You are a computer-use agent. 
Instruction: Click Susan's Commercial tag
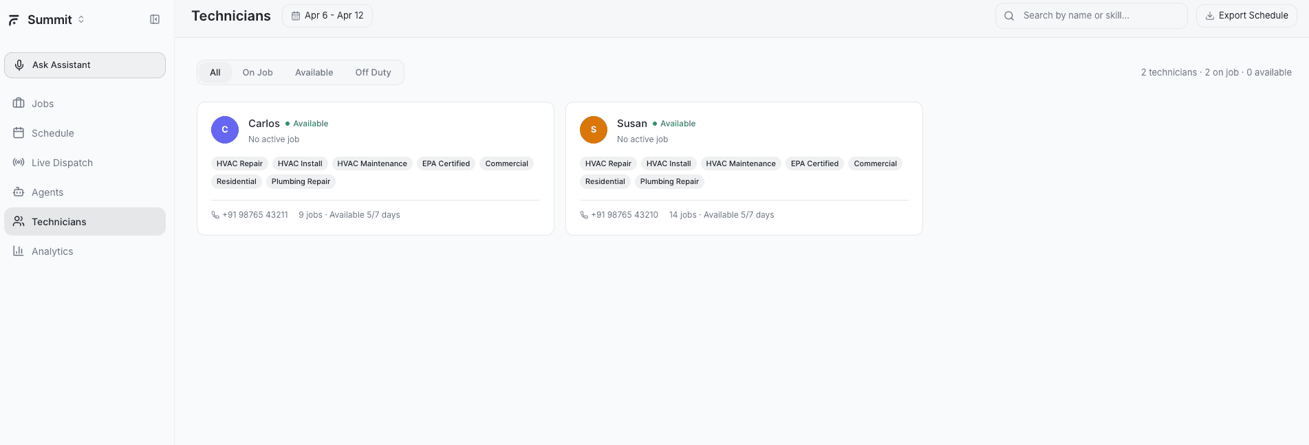click(x=876, y=163)
